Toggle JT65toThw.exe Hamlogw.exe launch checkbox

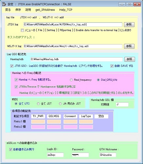(x=16, y=87)
